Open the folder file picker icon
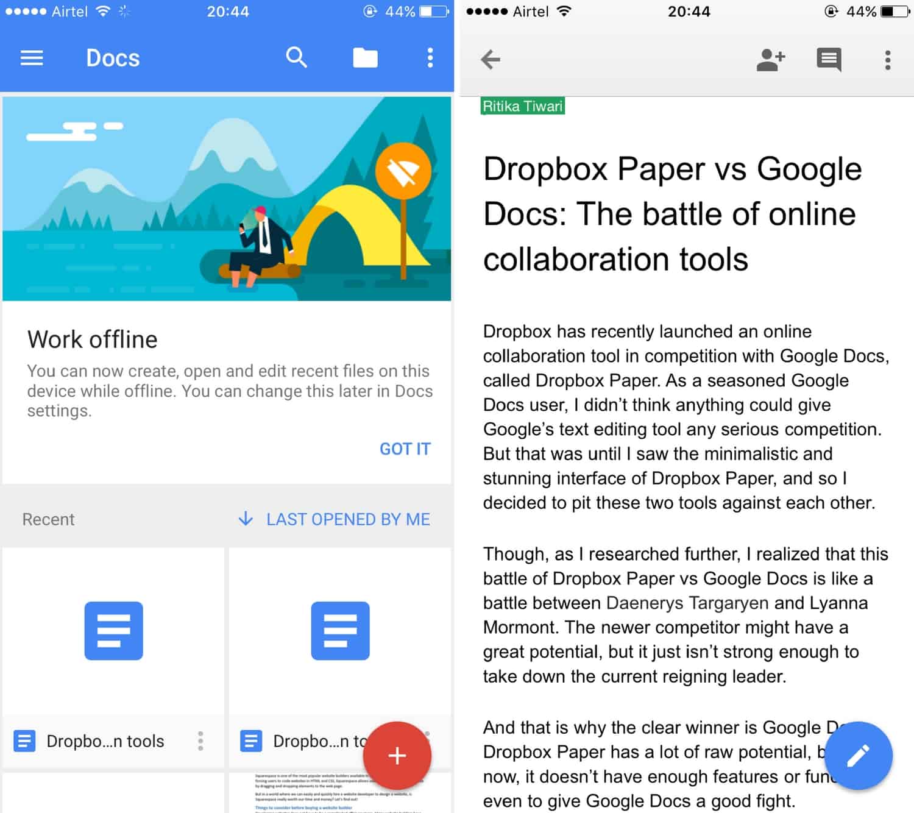Viewport: 914px width, 813px height. (x=365, y=58)
